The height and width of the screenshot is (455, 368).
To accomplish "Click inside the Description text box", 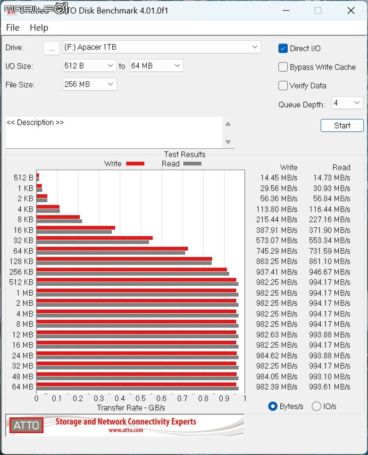I will click(x=114, y=133).
